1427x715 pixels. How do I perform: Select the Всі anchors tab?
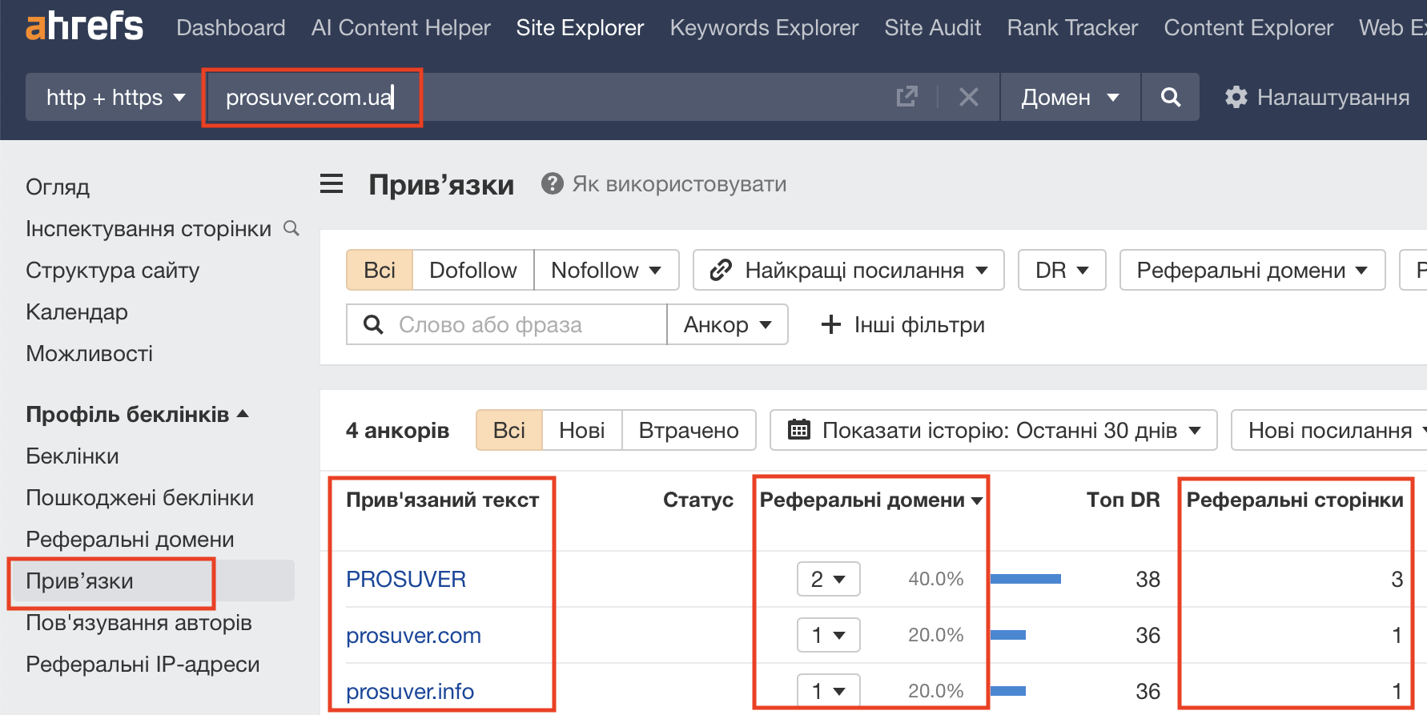pyautogui.click(x=509, y=430)
